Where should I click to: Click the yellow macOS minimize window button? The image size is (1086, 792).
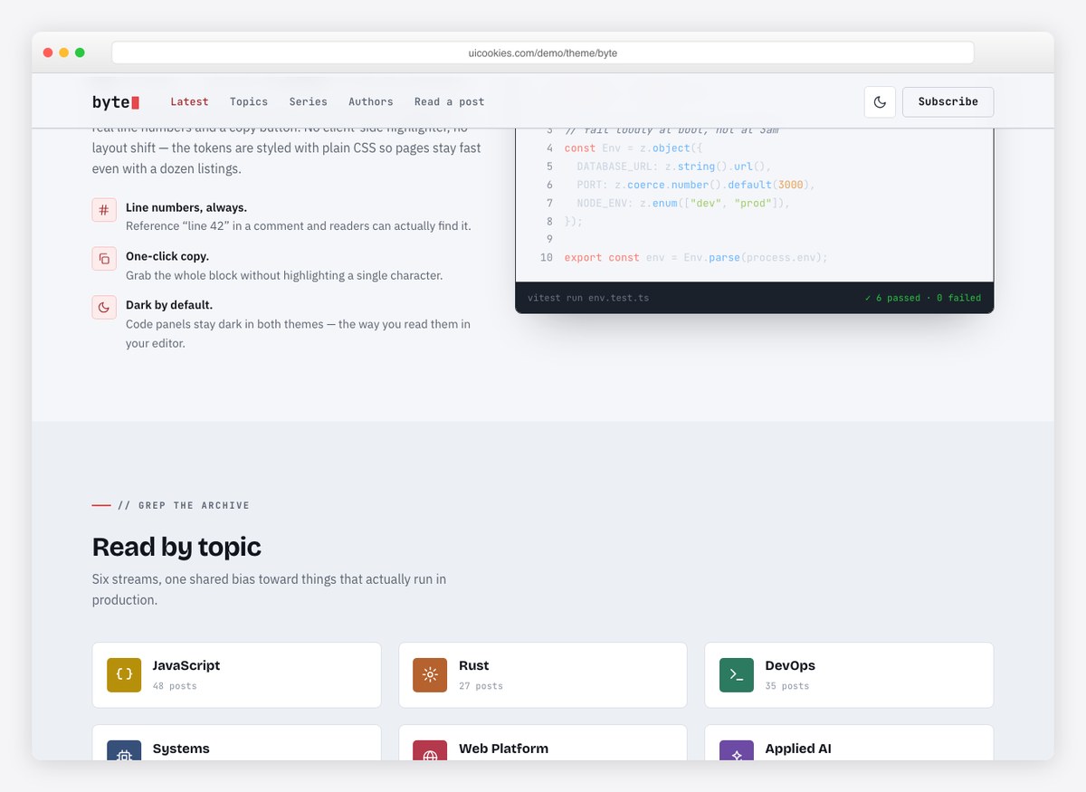[x=63, y=52]
